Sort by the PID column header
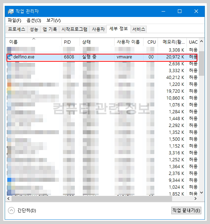 pos(70,42)
